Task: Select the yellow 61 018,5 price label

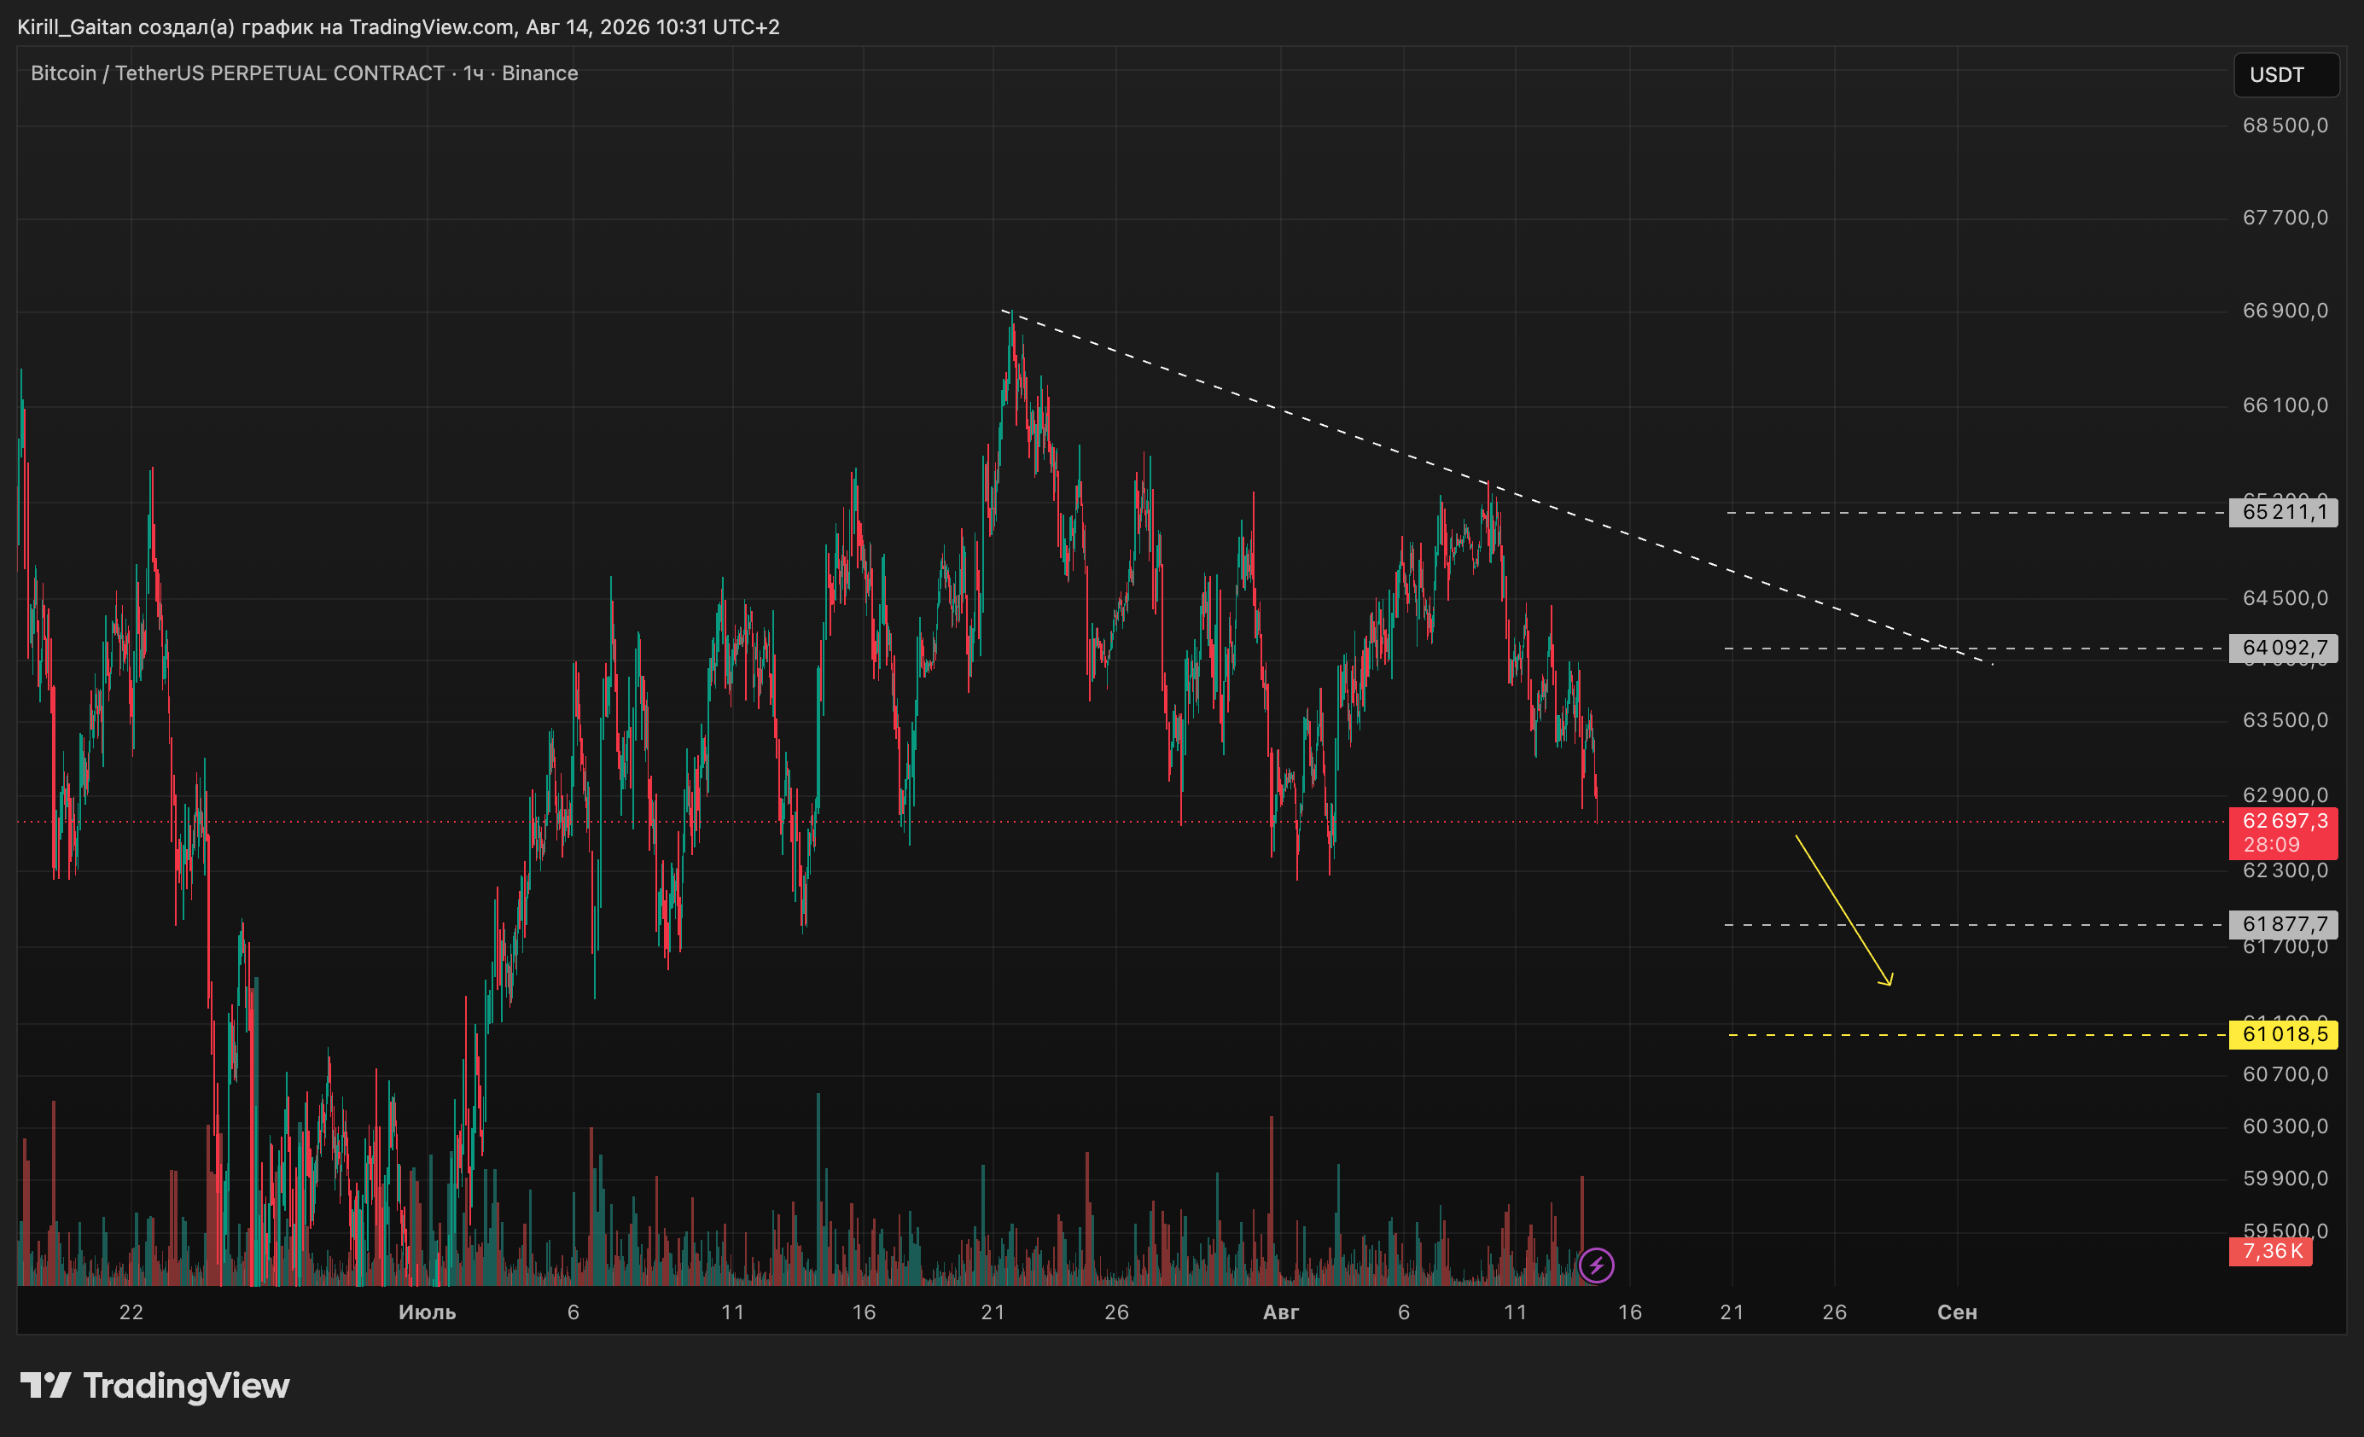Action: point(2284,1035)
